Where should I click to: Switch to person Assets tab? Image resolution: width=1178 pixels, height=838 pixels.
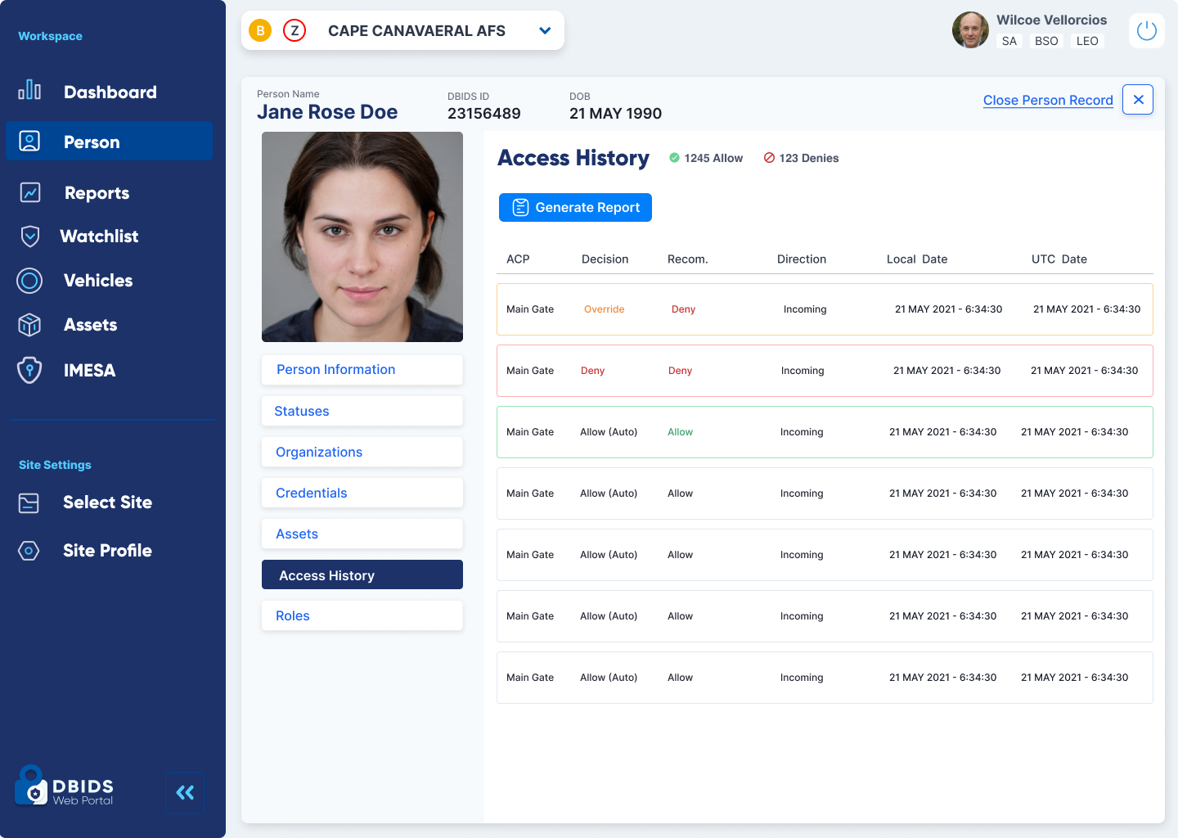pos(362,534)
